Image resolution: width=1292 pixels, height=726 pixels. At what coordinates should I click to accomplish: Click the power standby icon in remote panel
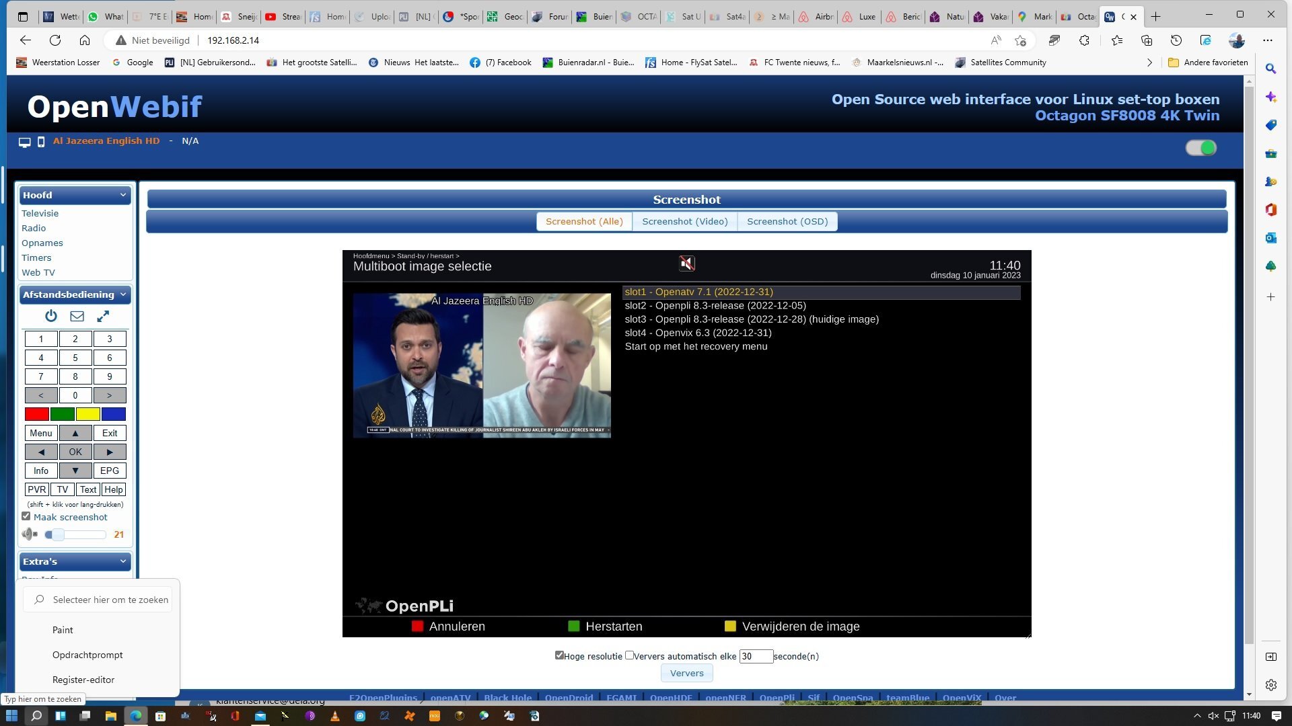pos(51,316)
